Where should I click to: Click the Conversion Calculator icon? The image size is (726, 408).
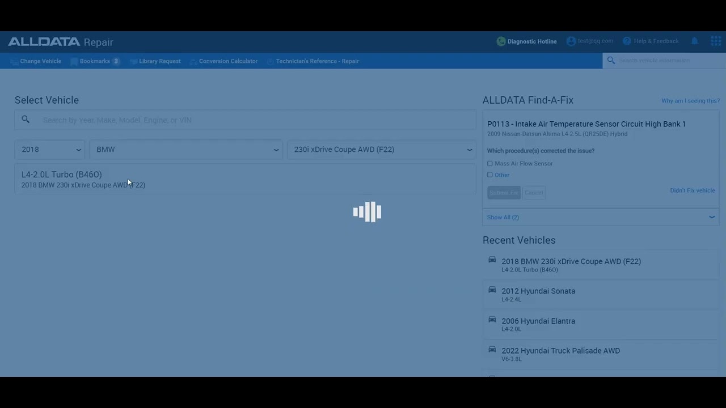point(193,61)
